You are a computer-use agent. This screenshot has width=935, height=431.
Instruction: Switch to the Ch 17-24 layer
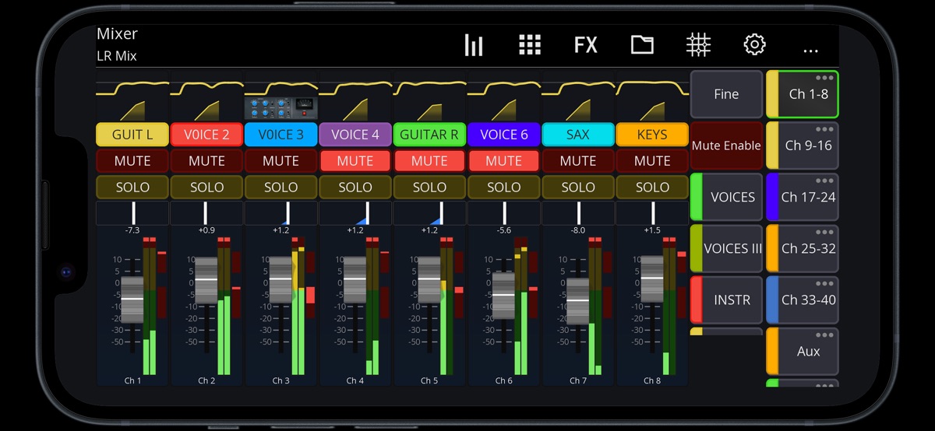808,198
